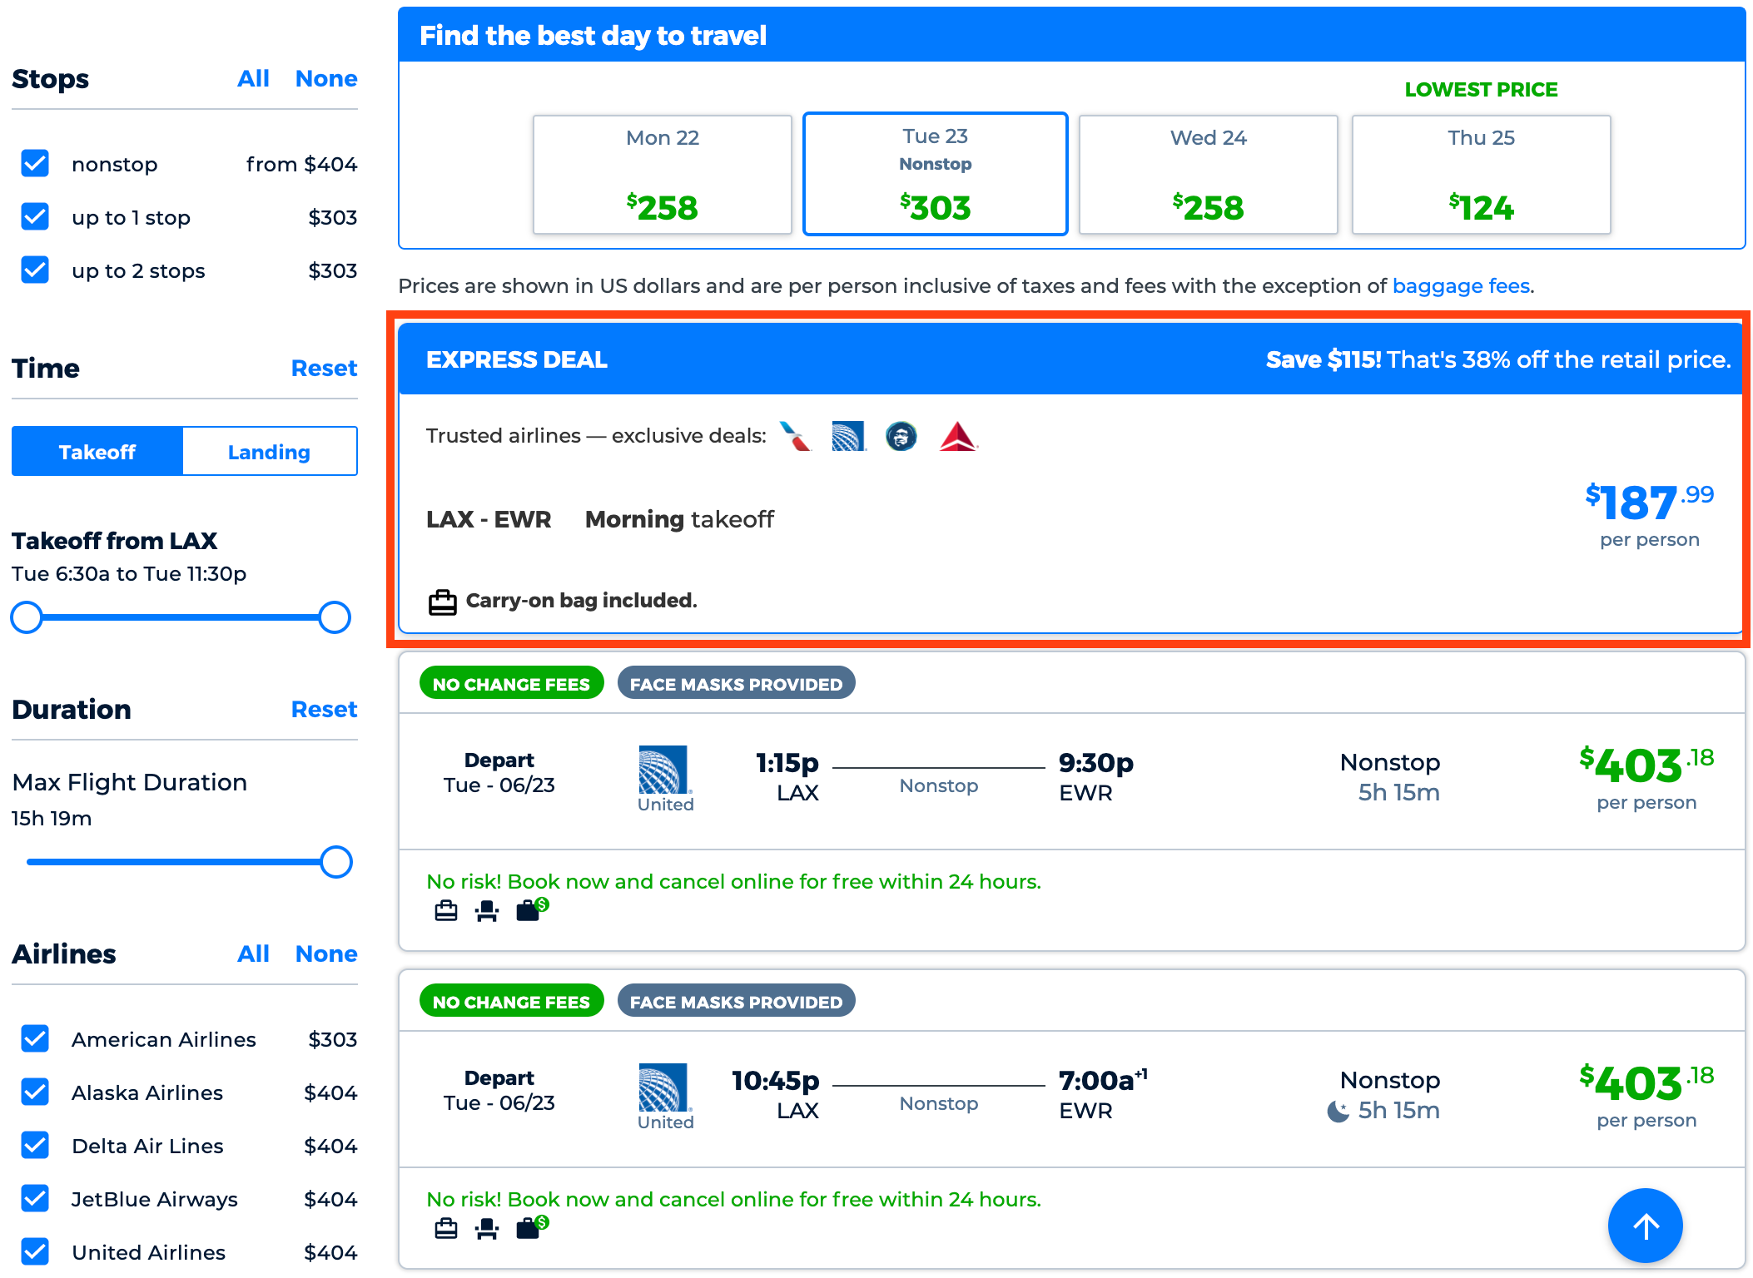
Task: Click 'Tue 6:30a to Tue 11:30p' takeoff range
Action: click(x=129, y=574)
